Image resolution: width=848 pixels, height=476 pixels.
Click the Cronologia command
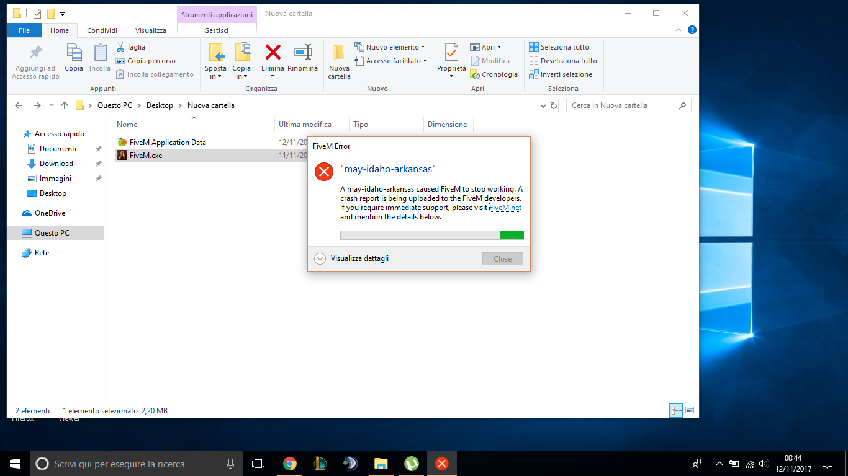tap(494, 74)
